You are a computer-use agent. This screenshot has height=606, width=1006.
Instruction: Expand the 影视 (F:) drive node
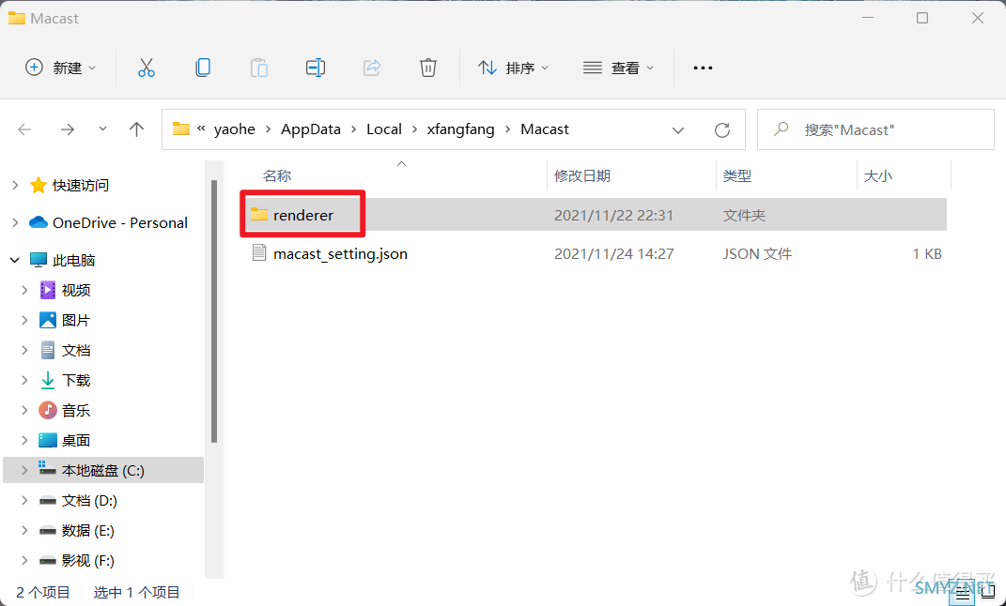click(x=24, y=561)
